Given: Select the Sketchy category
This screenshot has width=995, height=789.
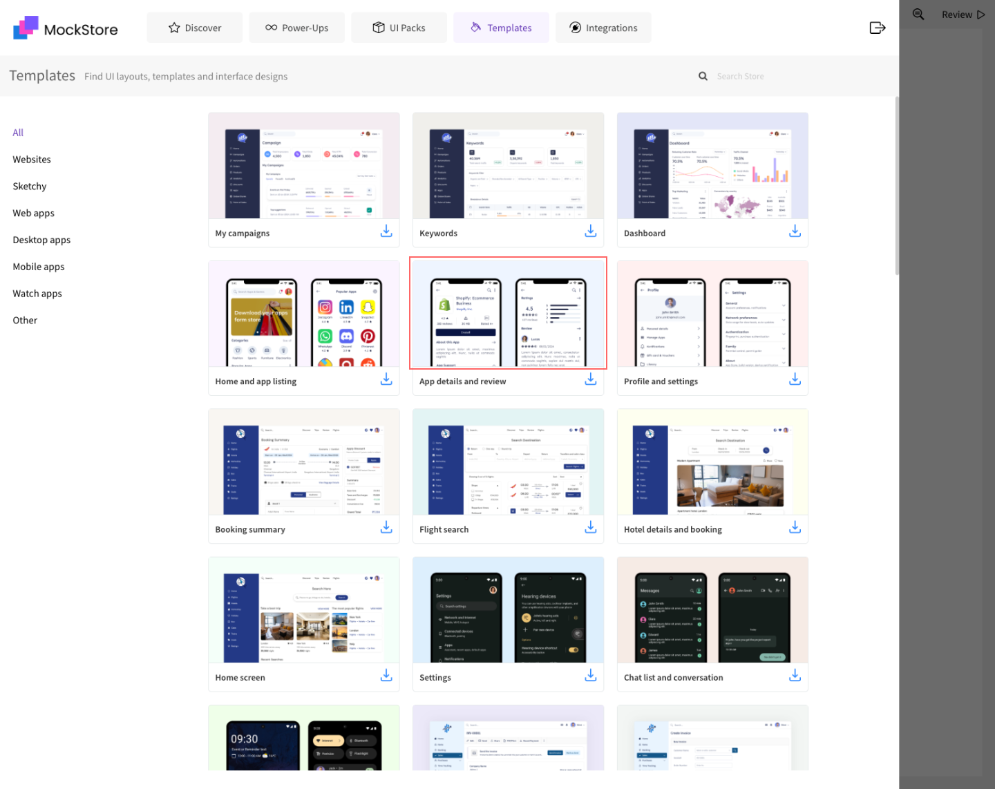Looking at the screenshot, I should click(x=30, y=187).
